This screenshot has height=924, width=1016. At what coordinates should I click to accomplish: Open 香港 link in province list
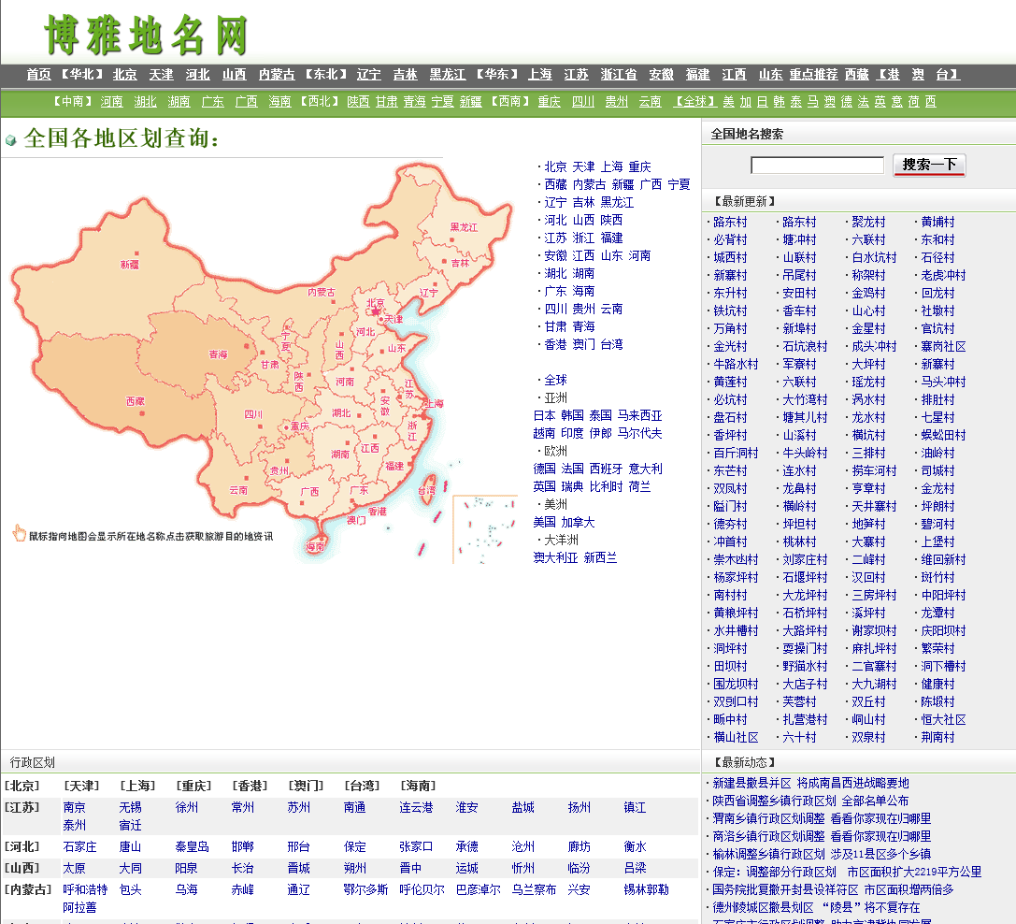tap(555, 344)
